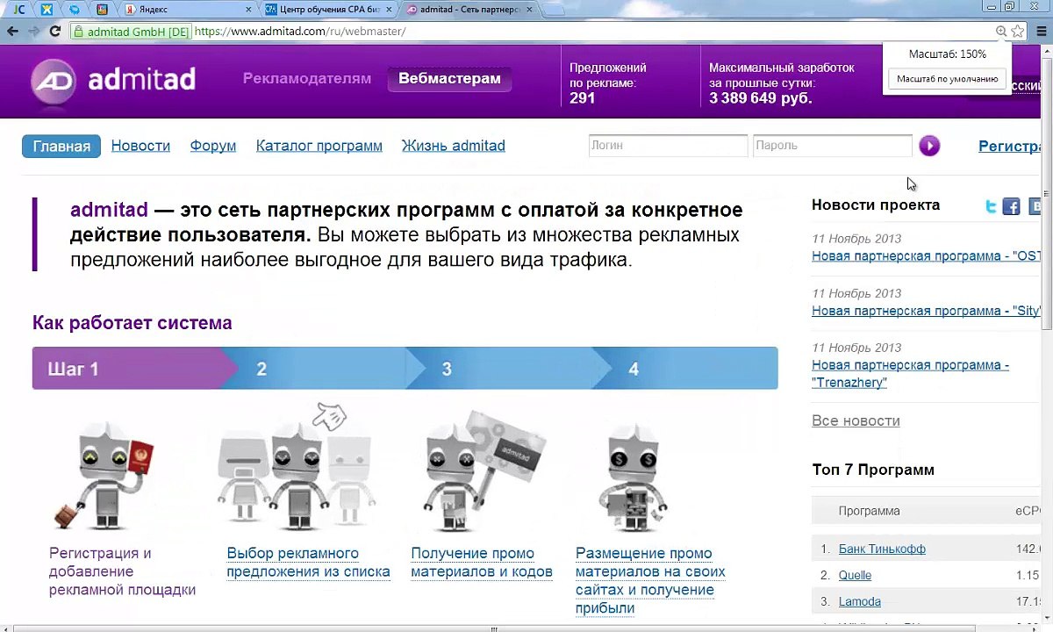Open the Каталог программ link
The height and width of the screenshot is (632, 1053).
[x=319, y=146]
